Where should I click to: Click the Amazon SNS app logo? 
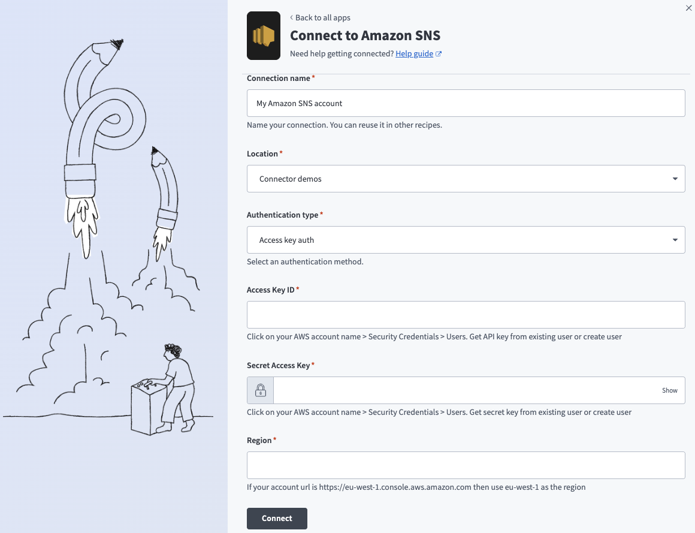coord(264,36)
